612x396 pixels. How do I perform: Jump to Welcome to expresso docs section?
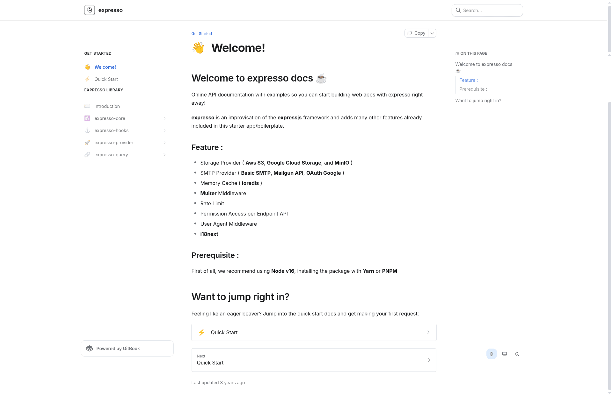(484, 67)
